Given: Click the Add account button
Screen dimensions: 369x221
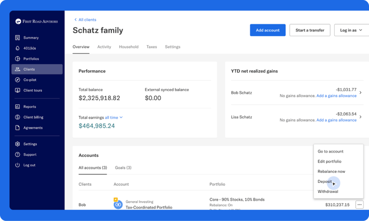Looking at the screenshot, I should click(x=268, y=30).
